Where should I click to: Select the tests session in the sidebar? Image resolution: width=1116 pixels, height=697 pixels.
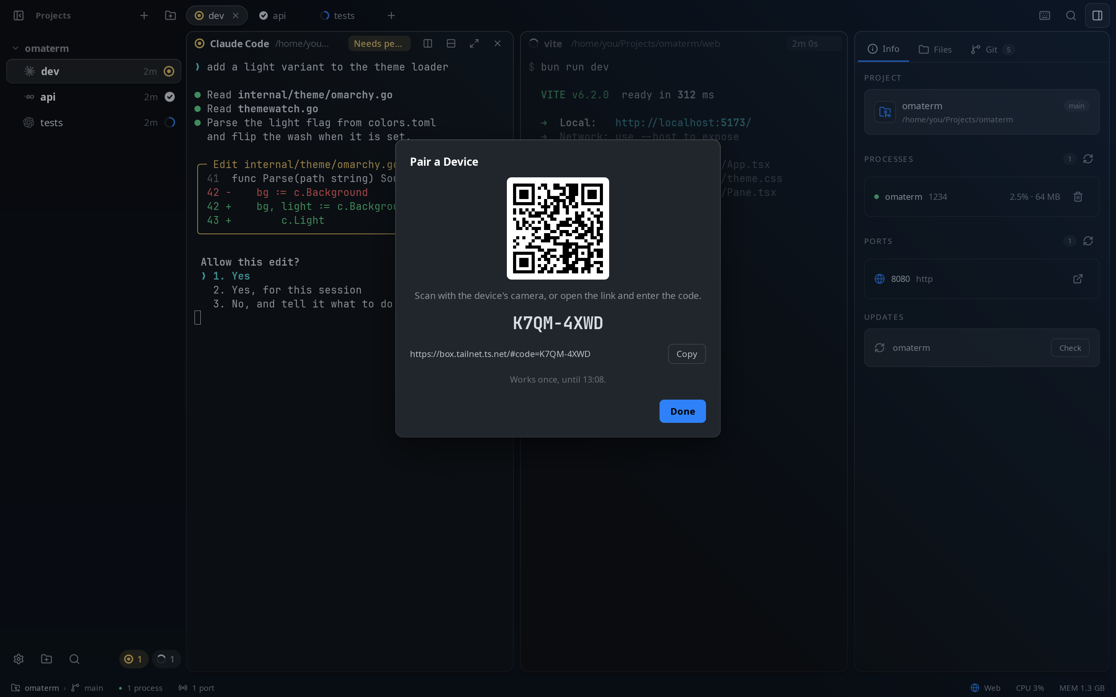[94, 123]
